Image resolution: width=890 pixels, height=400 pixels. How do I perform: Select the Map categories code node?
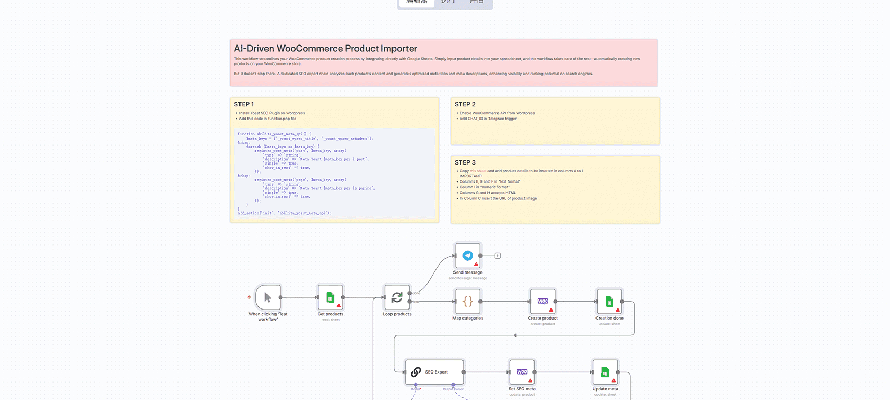tap(468, 302)
